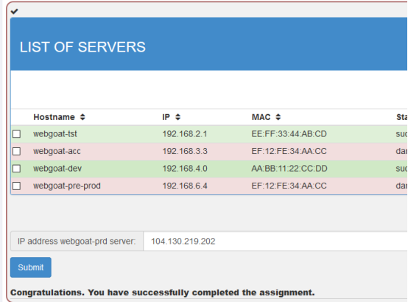Image resolution: width=408 pixels, height=302 pixels.
Task: Sort servers by MAC column arrows
Action: coord(278,117)
